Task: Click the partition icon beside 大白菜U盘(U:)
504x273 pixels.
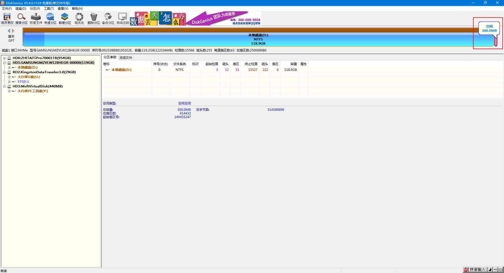Action: click(x=14, y=77)
